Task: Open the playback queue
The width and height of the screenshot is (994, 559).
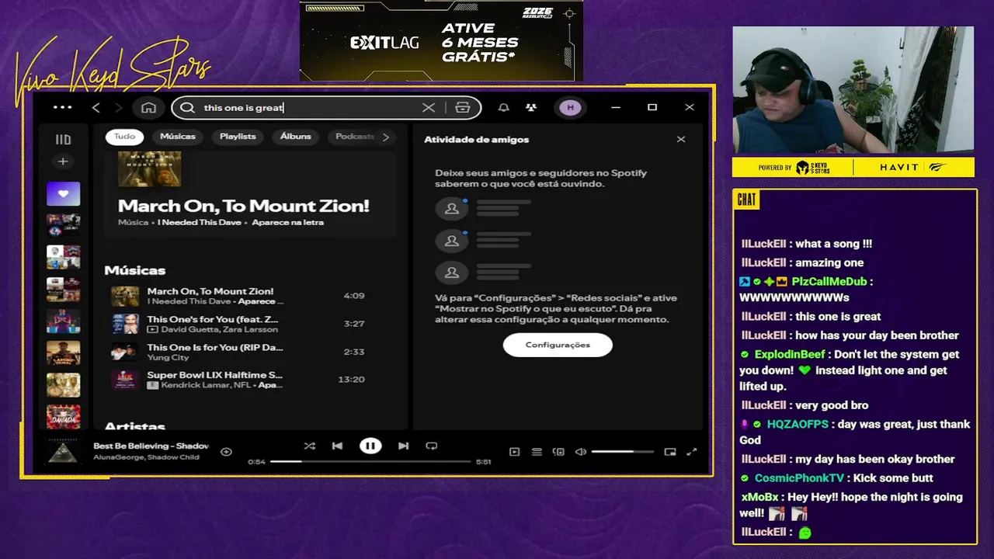Action: (x=536, y=451)
